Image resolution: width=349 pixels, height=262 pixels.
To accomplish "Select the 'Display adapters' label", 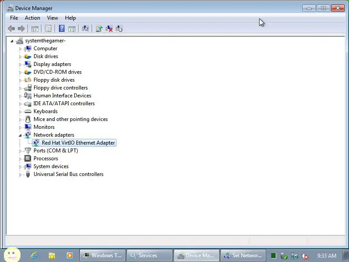I will (x=52, y=64).
